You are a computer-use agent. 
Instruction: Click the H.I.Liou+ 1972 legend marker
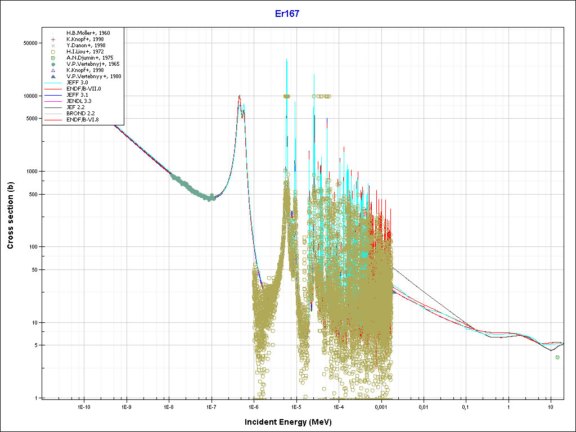[x=53, y=52]
